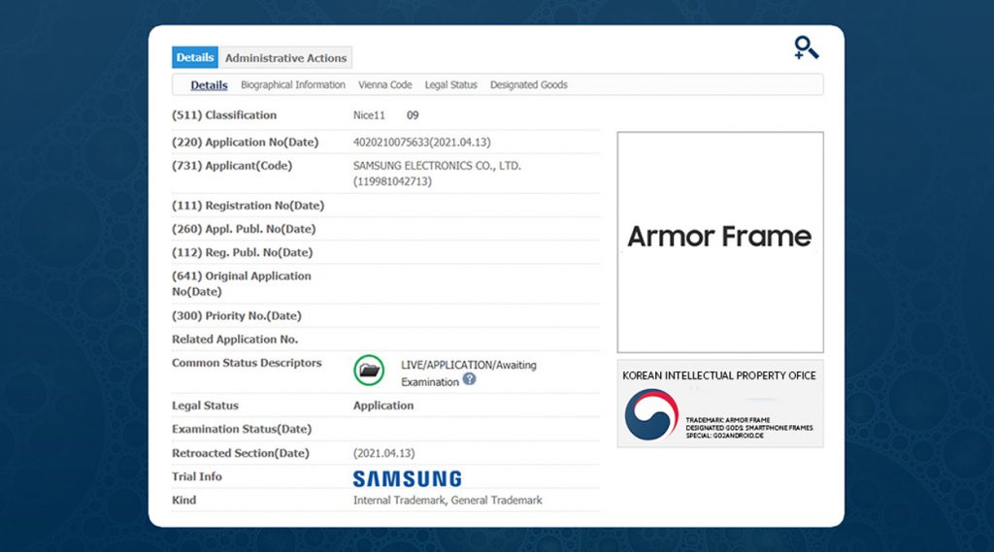Viewport: 994px width, 552px height.
Task: Go to the Vienna Code section
Action: pos(385,85)
